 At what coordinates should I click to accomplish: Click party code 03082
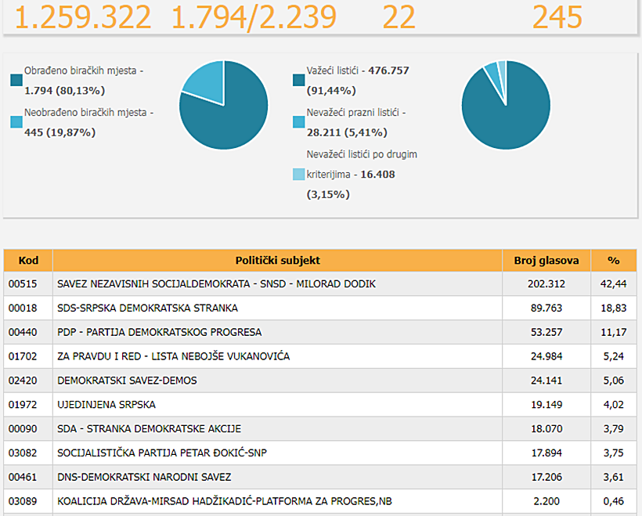23,453
